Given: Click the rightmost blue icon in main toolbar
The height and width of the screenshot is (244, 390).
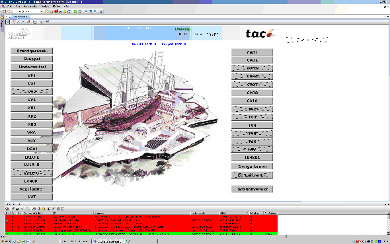Looking at the screenshot, I should [x=101, y=11].
